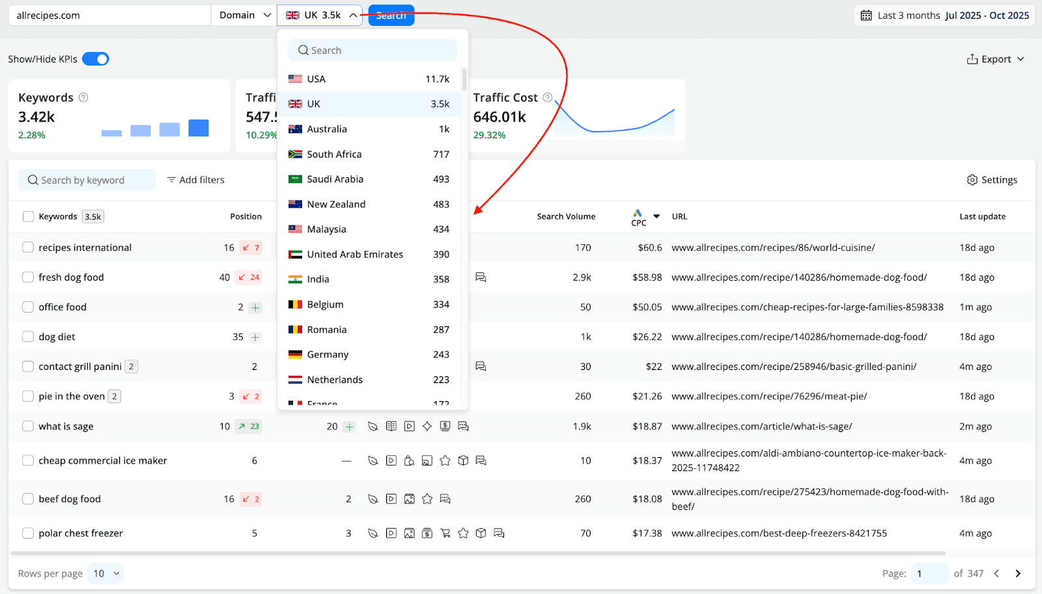1042x594 pixels.
Task: Go to the next results page arrow
Action: point(1018,574)
